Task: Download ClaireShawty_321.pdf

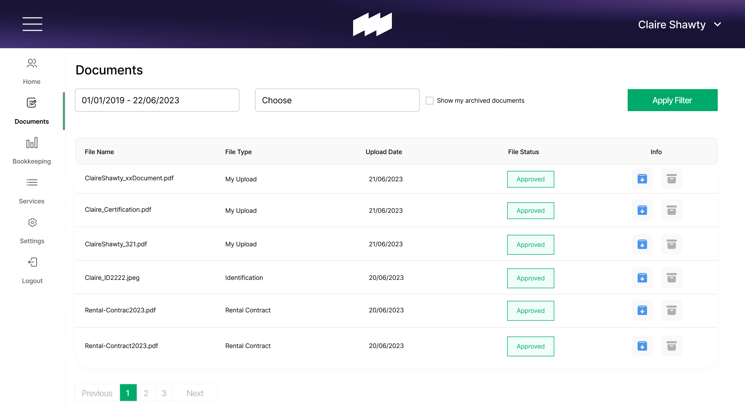Action: coord(642,244)
